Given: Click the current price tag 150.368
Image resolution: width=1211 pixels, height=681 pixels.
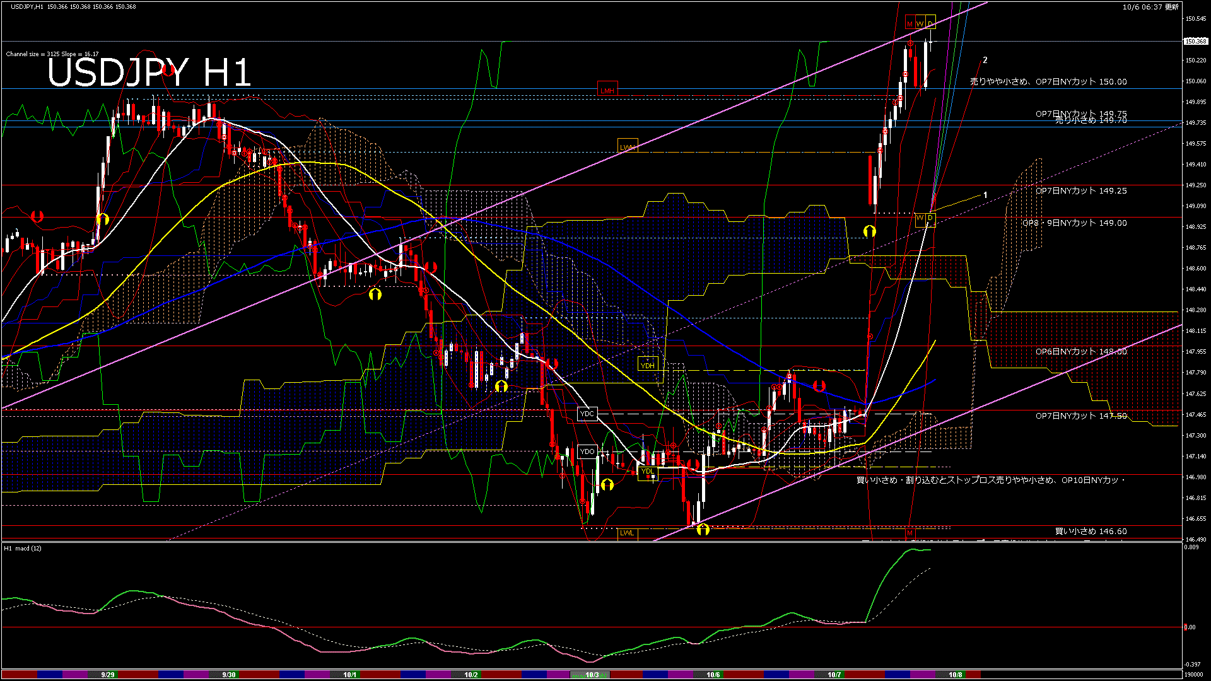Looking at the screenshot, I should click(x=1195, y=41).
